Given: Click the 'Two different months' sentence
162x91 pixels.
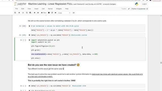Looking at the screenshot, I should pyautogui.click(x=45, y=69).
